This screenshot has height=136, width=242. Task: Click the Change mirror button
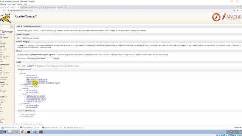pyautogui.click(x=56, y=58)
